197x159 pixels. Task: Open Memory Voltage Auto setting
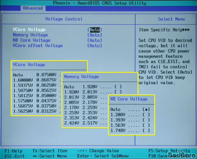(95, 35)
